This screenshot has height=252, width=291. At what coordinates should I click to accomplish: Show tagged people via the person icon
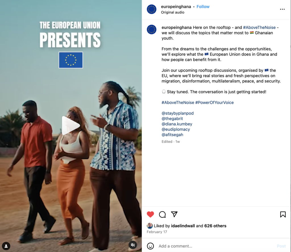coord(6,246)
